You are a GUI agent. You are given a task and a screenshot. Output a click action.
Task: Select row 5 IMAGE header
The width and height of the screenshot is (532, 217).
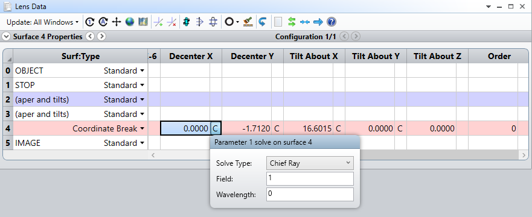click(x=8, y=143)
